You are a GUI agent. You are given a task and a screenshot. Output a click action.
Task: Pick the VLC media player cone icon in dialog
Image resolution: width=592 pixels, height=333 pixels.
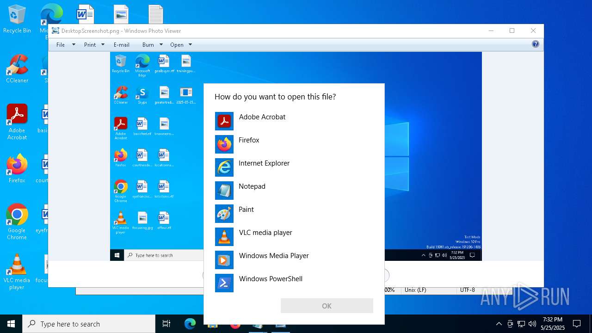click(224, 237)
